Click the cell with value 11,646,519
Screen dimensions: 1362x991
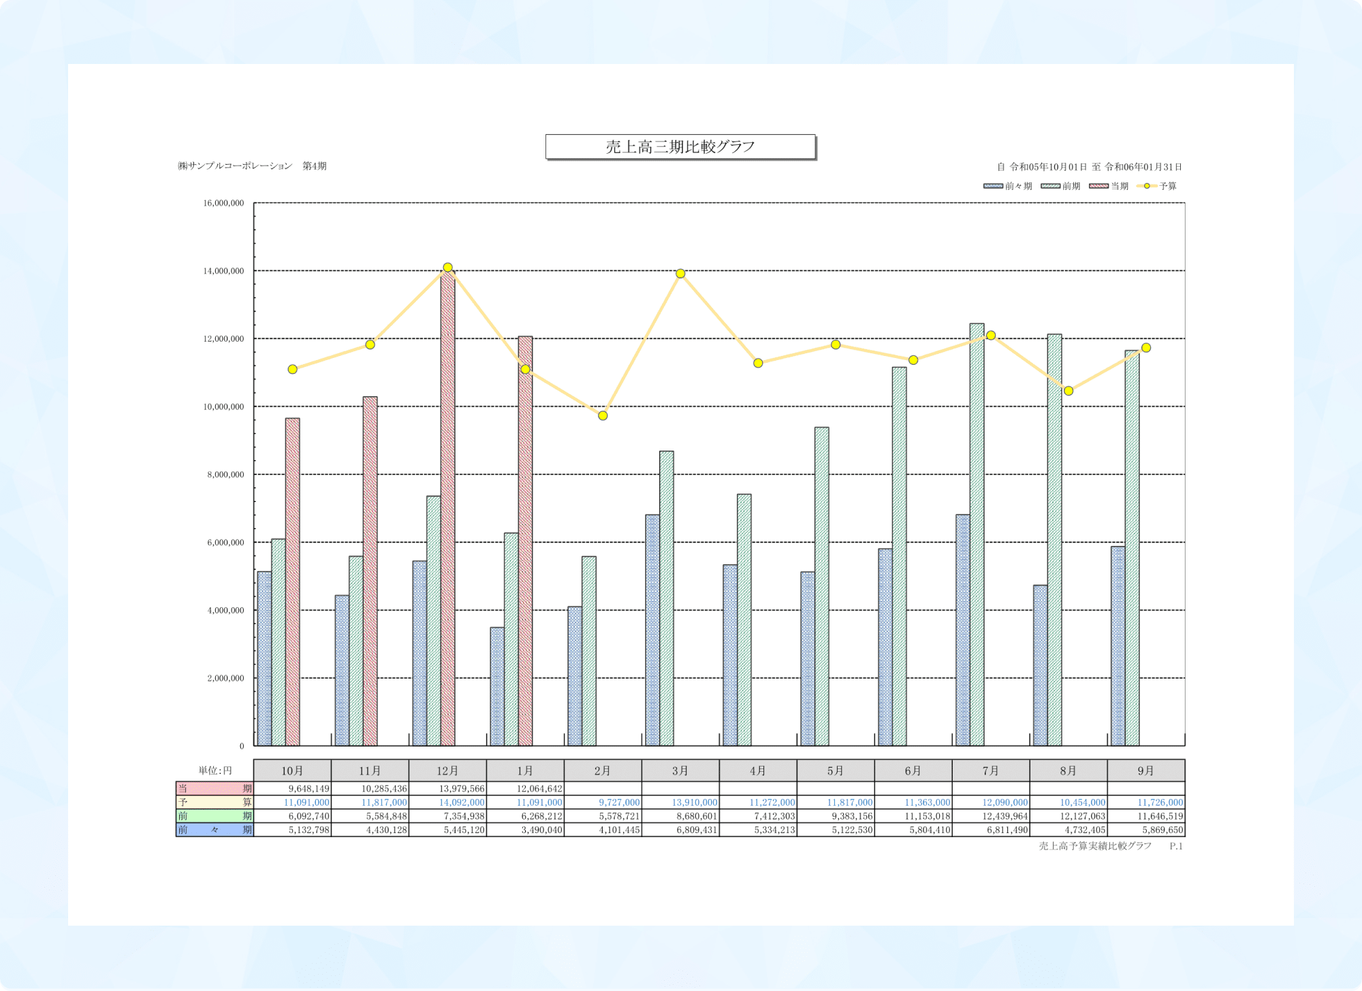click(x=1146, y=815)
